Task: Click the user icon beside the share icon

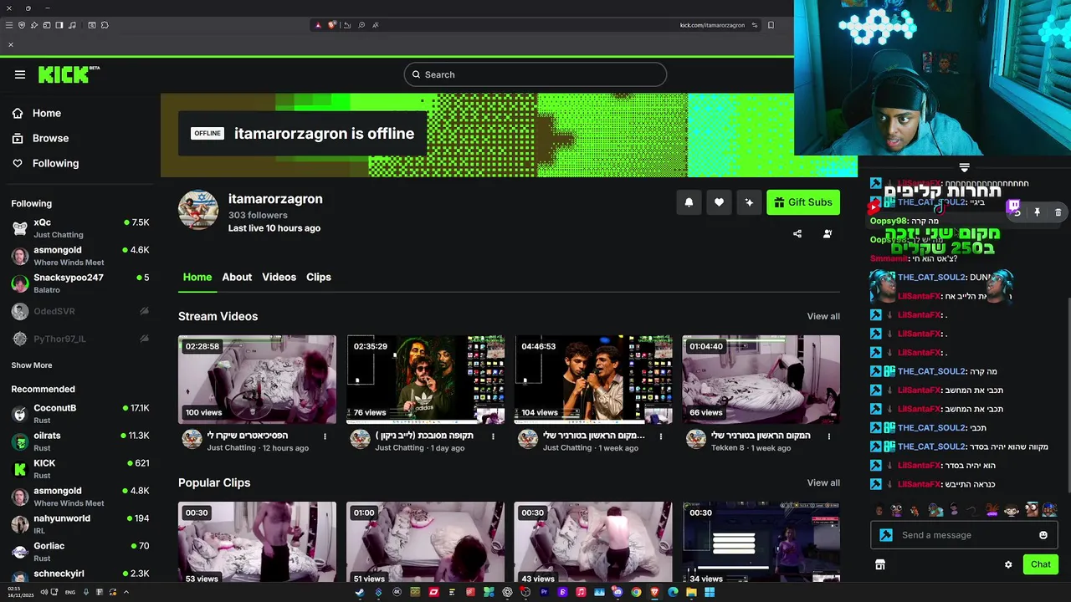Action: [x=828, y=234]
